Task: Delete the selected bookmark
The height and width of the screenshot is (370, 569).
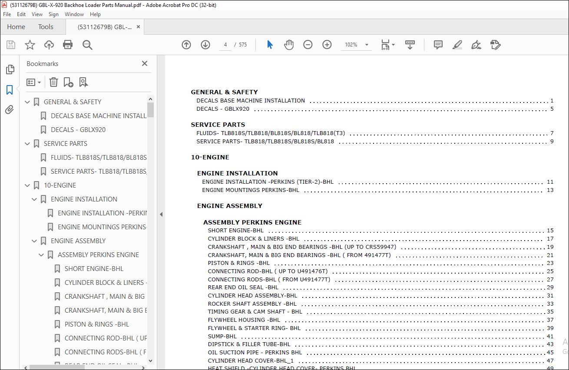Action: (x=53, y=82)
